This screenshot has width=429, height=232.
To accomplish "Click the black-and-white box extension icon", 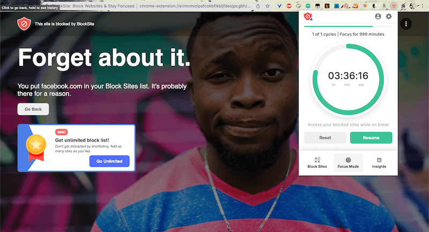I will pos(317,6).
